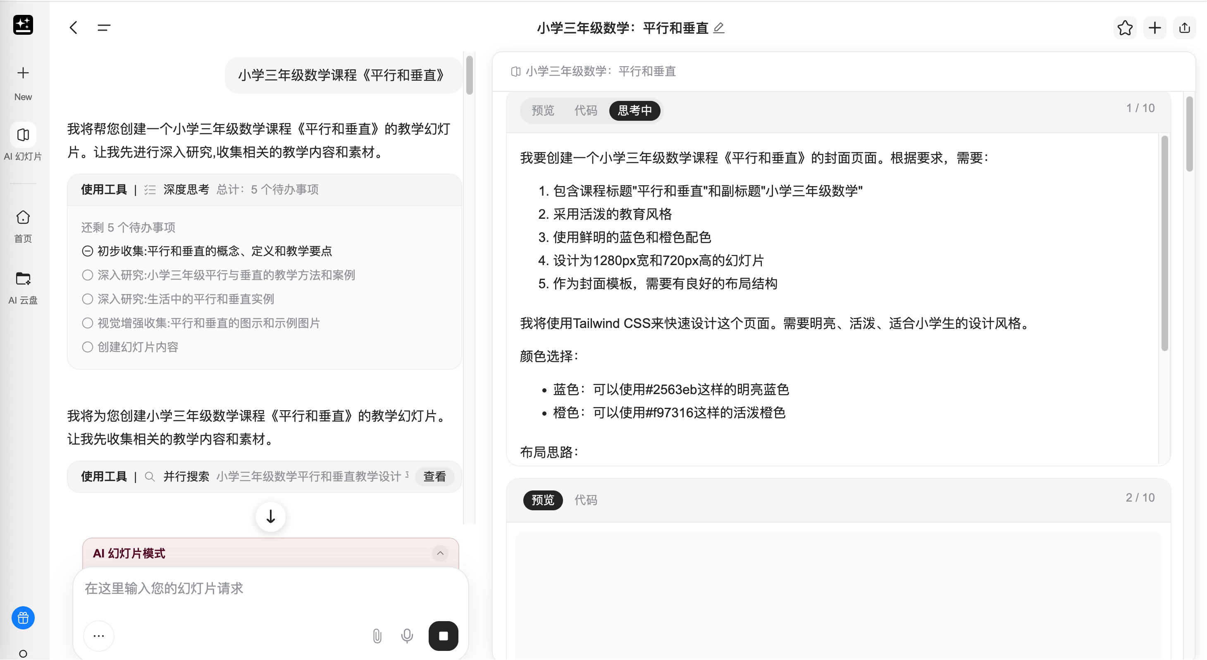The height and width of the screenshot is (660, 1207).
Task: Open the more options menu near input
Action: click(98, 636)
